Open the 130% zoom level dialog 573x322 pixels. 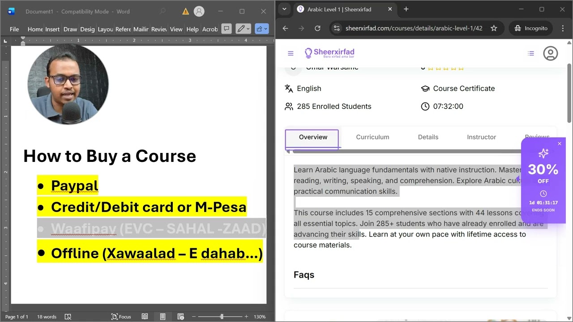(260, 317)
